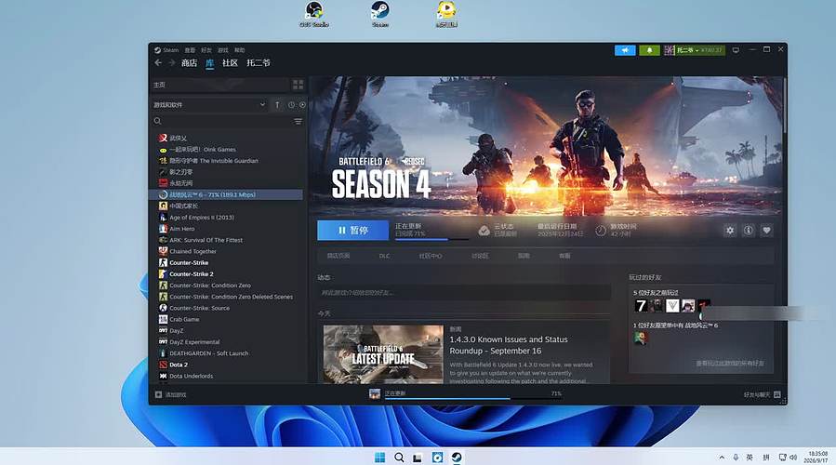Screen dimensions: 836x465
Task: Click update progress bar under the game banner
Action: point(431,239)
